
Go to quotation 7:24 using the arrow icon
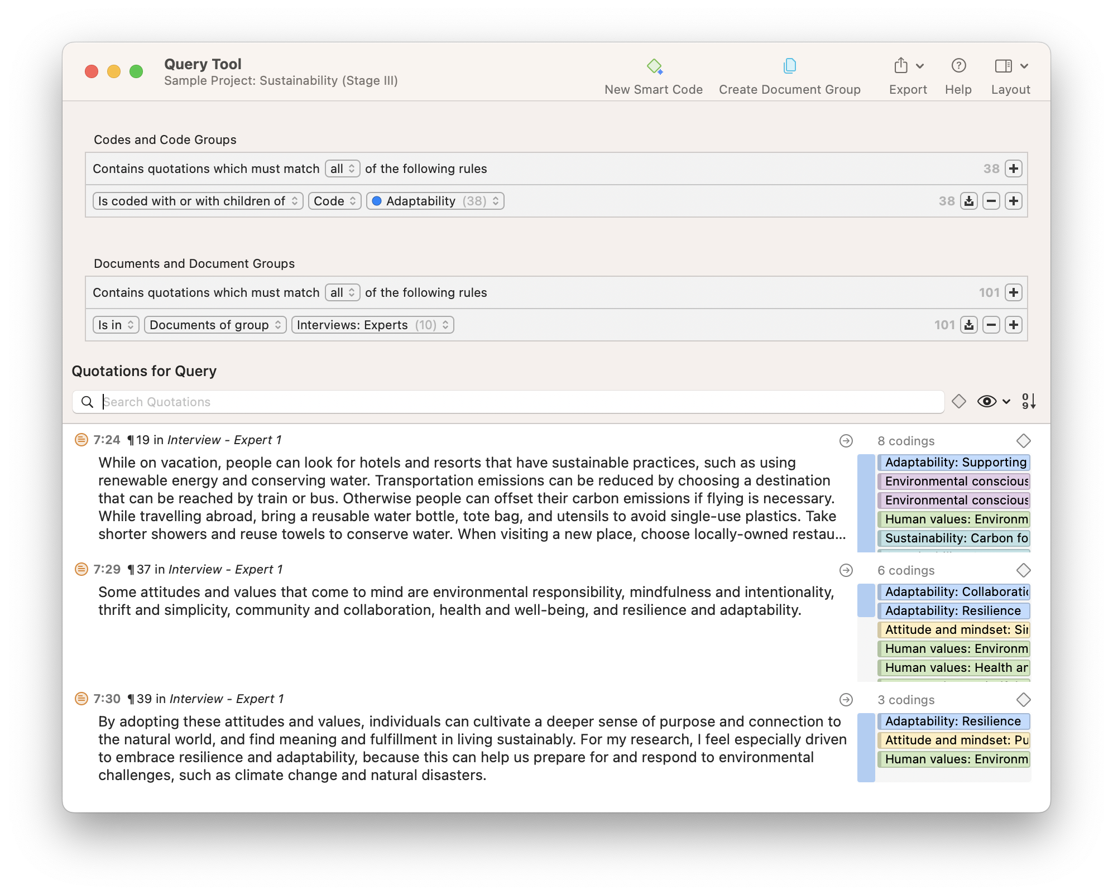846,441
